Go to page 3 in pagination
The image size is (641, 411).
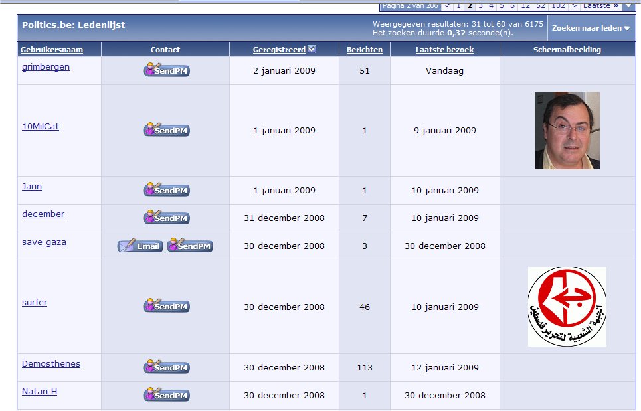click(480, 5)
